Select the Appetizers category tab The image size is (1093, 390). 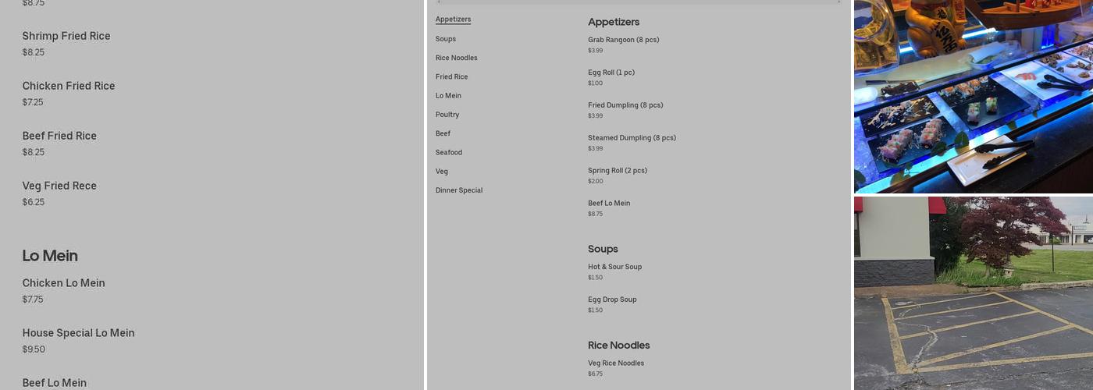453,19
